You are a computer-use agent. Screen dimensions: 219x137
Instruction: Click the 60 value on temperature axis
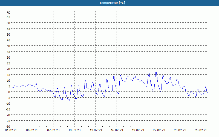click(x=8, y=23)
